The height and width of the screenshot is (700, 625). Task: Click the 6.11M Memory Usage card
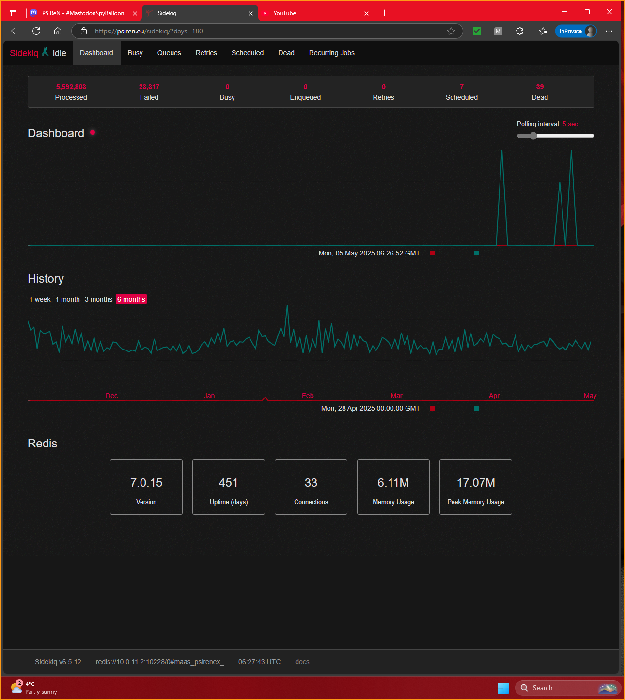393,487
